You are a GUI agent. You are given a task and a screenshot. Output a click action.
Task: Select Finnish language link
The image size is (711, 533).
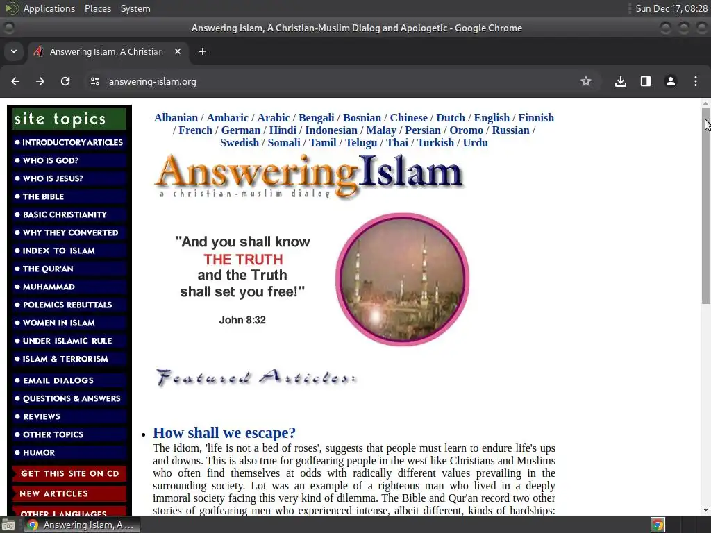point(536,117)
